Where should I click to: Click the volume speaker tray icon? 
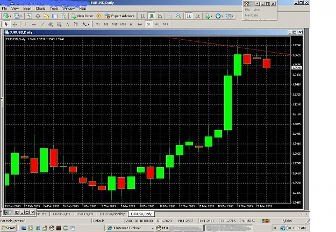289,228
